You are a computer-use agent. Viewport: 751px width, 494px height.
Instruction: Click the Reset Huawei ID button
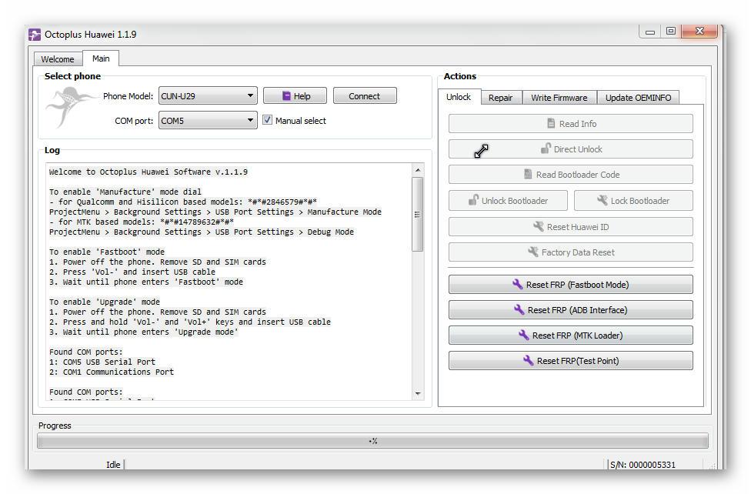[570, 227]
